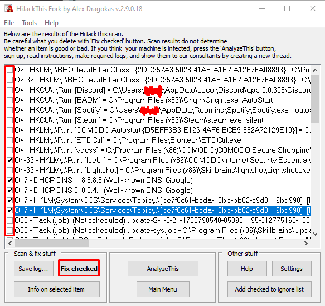Image resolution: width=325 pixels, height=306 pixels.
Task: Uncheck the DHCP DNS 1 8.8.8.8 entry
Action: (x=9, y=180)
